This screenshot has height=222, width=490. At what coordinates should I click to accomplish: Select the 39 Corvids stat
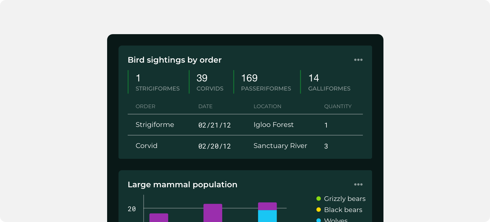(210, 82)
